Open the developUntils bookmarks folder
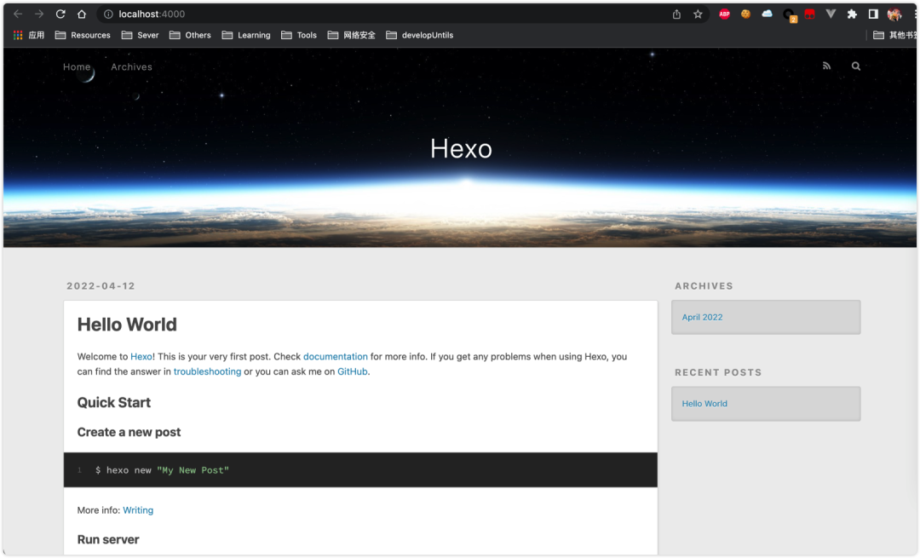920x558 pixels. 419,35
